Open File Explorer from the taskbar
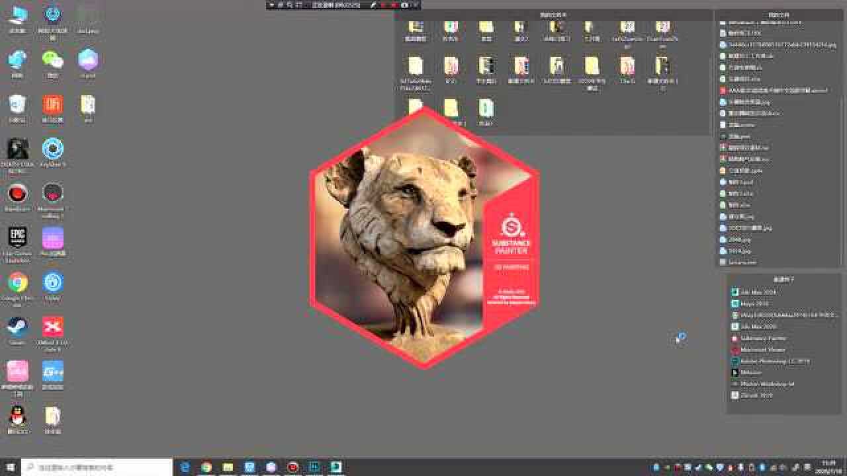 [x=228, y=467]
